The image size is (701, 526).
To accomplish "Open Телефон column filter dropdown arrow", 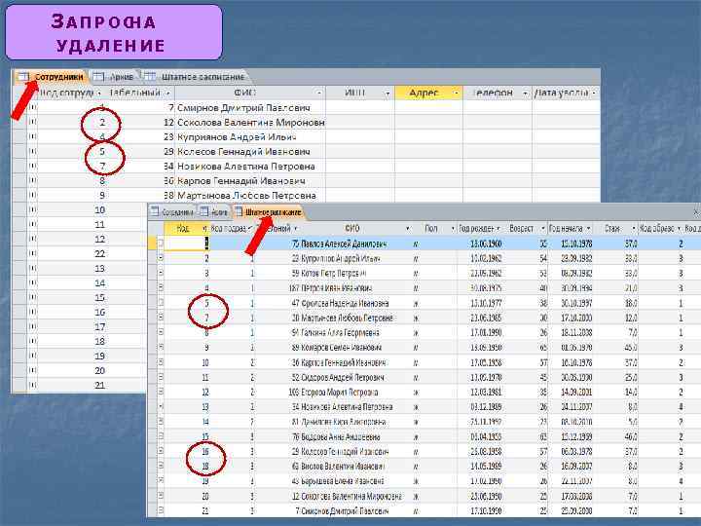I will click(525, 94).
